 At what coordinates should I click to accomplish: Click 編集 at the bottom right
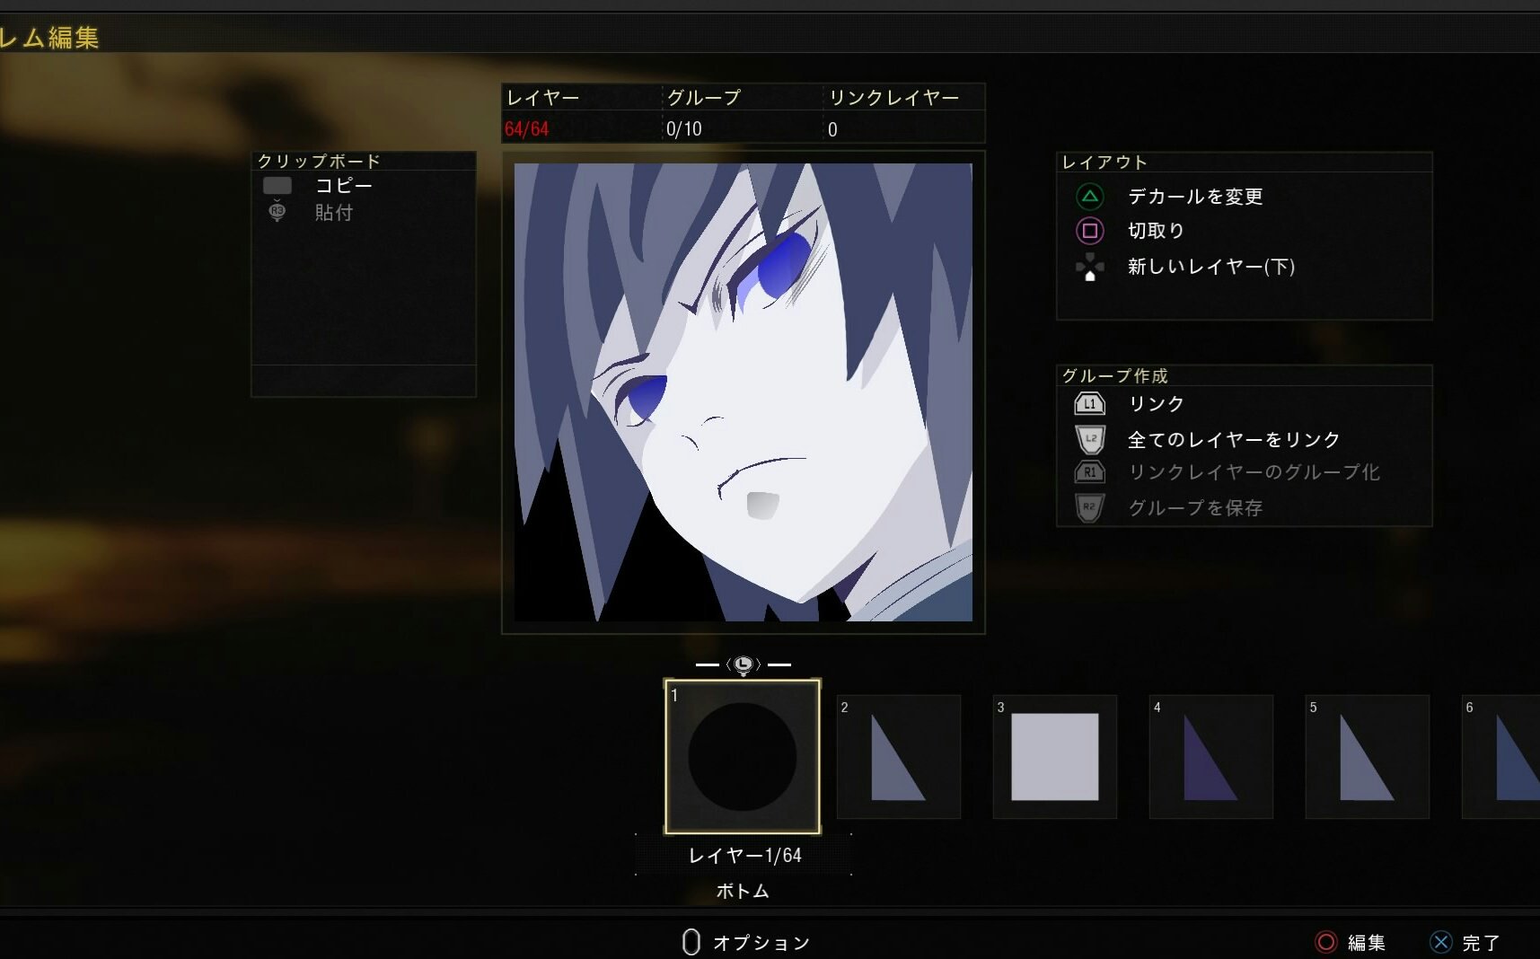[x=1366, y=943]
